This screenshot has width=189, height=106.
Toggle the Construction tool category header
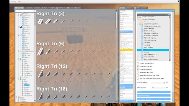coord(126,32)
